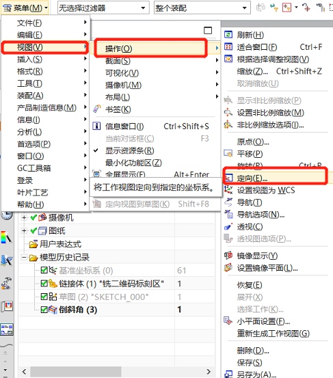Open the clock history sidebar icon
333x378 pixels.
pos(7,215)
